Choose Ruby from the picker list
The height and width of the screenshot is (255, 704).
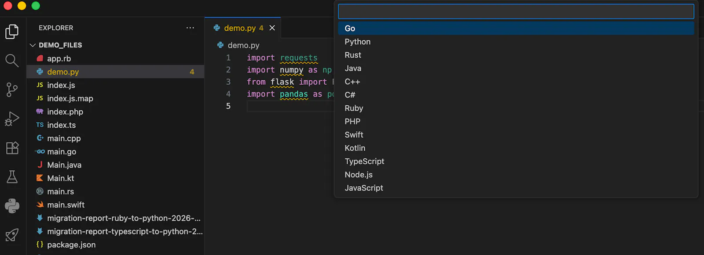[x=516, y=108]
